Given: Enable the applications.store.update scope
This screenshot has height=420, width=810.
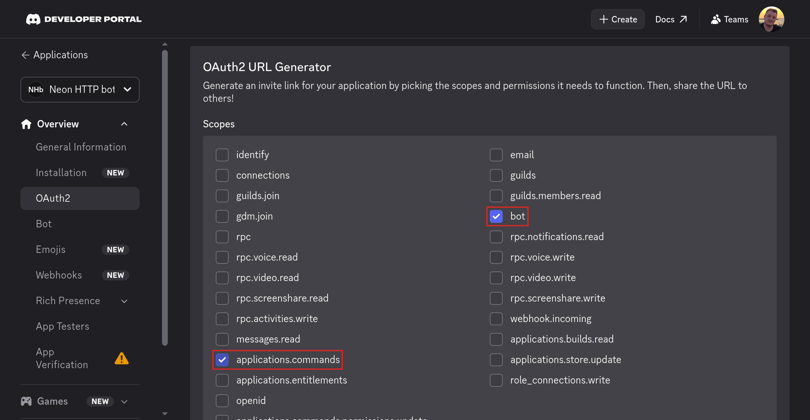Looking at the screenshot, I should (496, 360).
